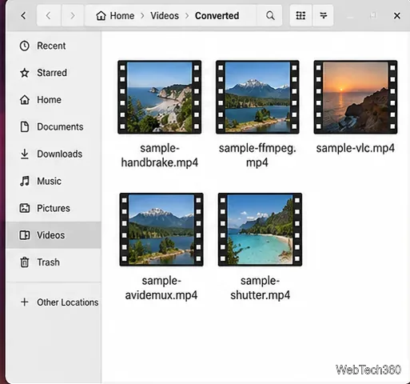Go forward with the navigation forward arrow button
This screenshot has height=384, width=410.
pyautogui.click(x=73, y=16)
